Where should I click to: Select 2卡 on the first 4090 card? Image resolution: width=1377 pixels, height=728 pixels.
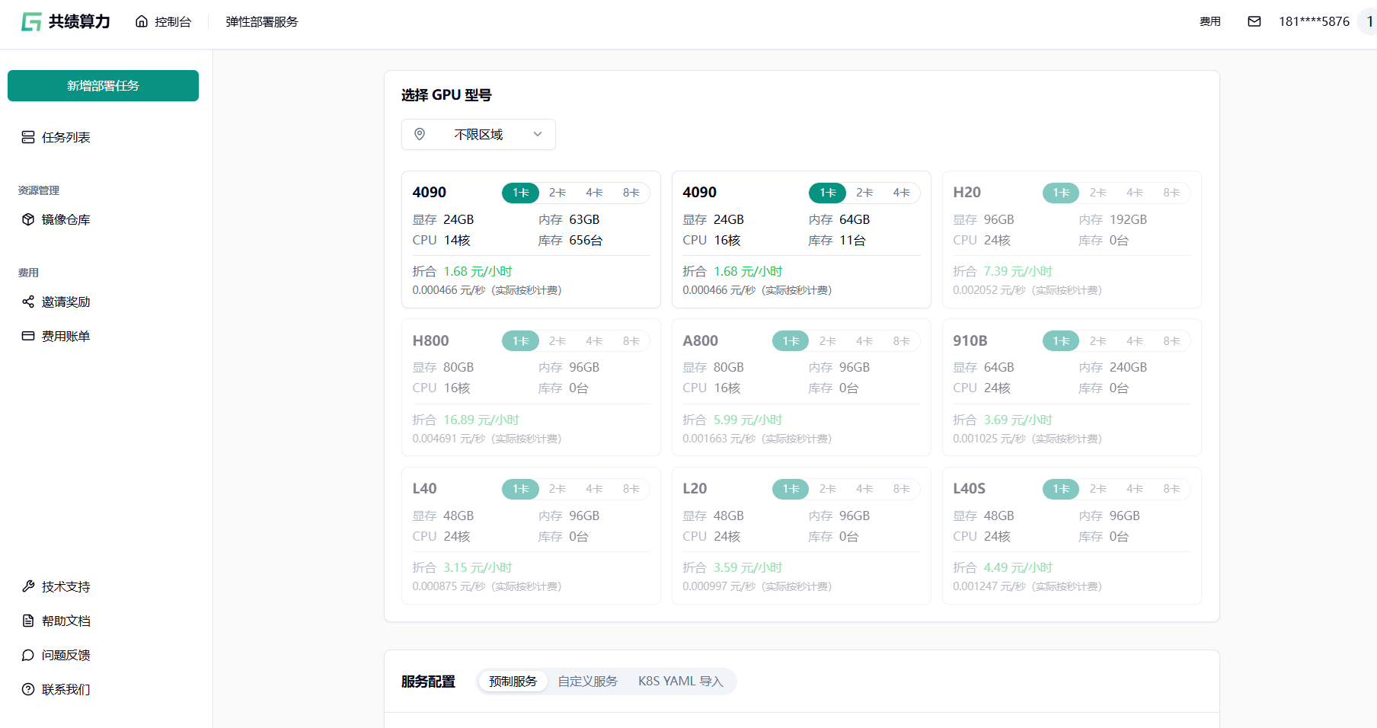click(558, 193)
